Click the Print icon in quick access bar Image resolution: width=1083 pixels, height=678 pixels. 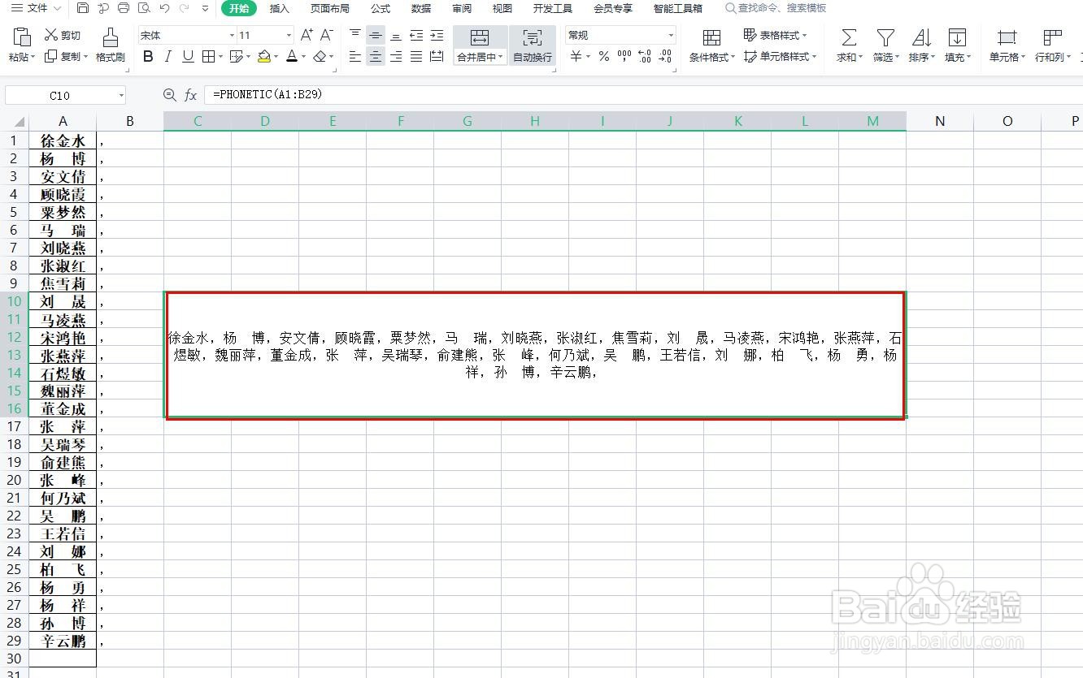pyautogui.click(x=124, y=8)
